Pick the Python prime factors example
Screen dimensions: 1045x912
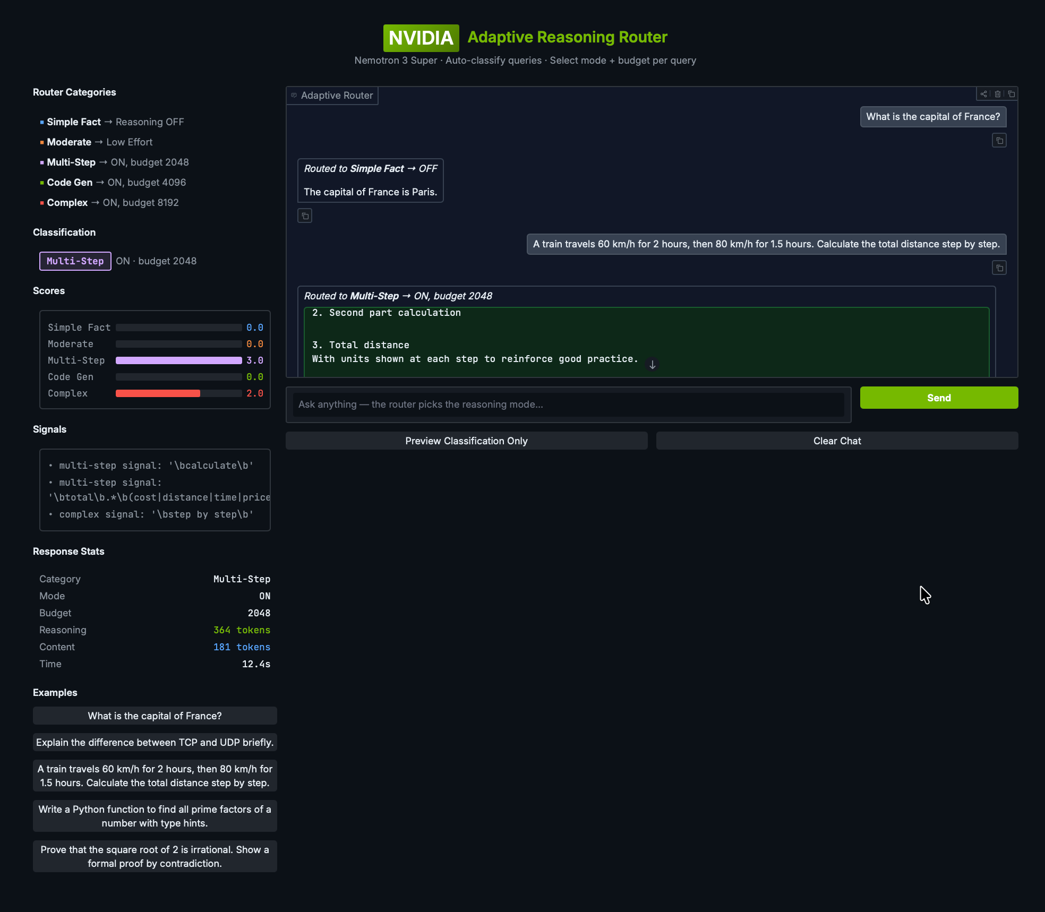pos(155,816)
